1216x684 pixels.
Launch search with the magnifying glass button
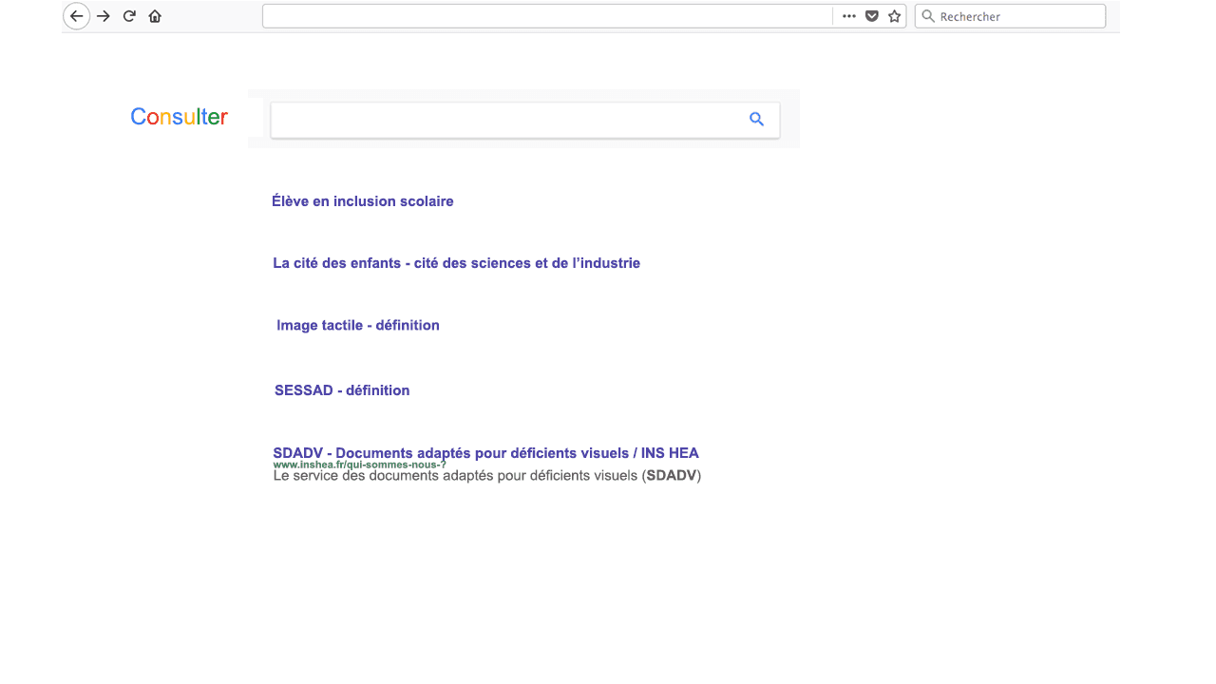point(756,119)
